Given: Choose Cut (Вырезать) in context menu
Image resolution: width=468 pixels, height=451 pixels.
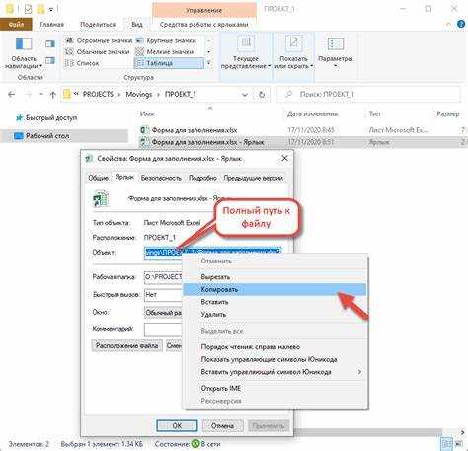Looking at the screenshot, I should tap(274, 277).
